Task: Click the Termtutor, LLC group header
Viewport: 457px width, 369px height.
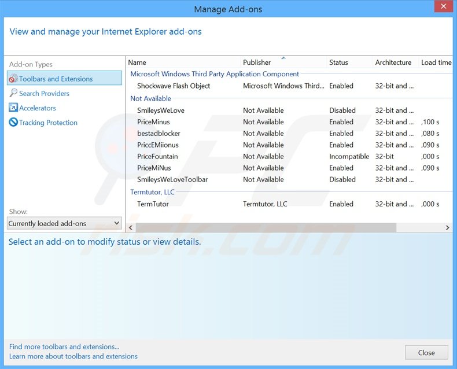Action: click(152, 192)
